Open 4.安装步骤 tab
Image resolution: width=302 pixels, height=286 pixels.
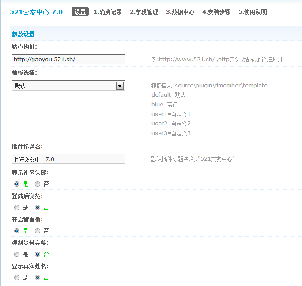[216, 12]
